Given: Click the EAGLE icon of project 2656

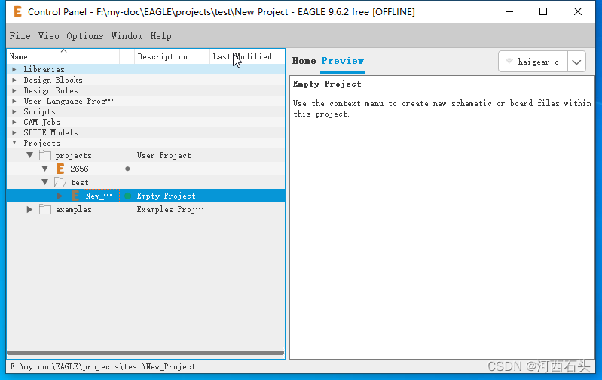Looking at the screenshot, I should click(x=61, y=169).
